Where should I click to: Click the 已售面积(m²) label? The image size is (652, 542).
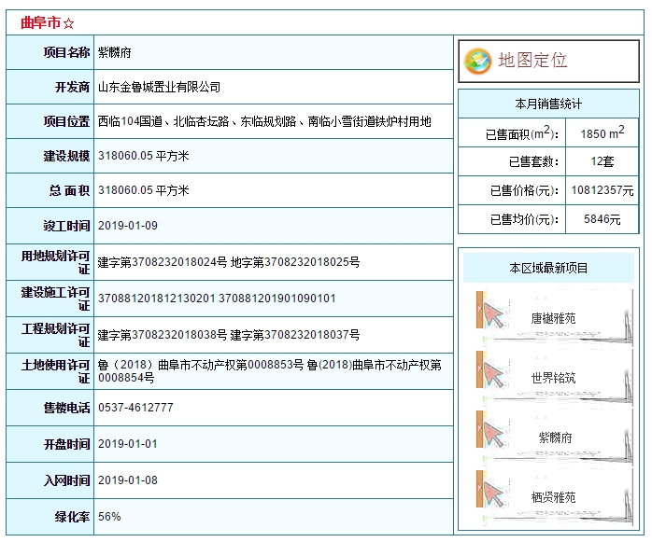click(522, 132)
